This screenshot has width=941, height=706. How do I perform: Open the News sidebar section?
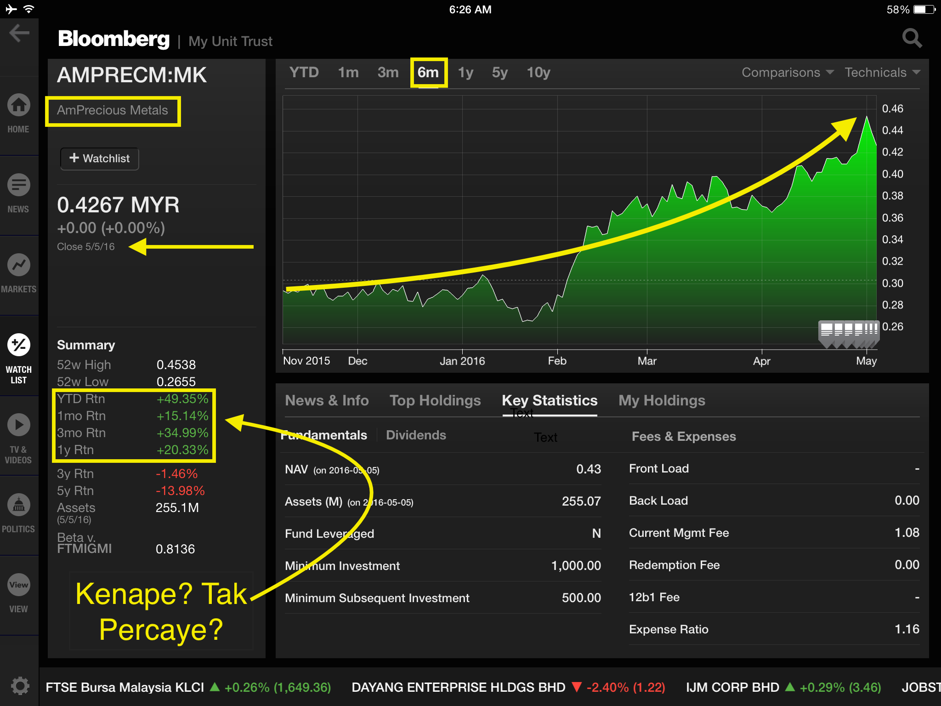pos(19,186)
